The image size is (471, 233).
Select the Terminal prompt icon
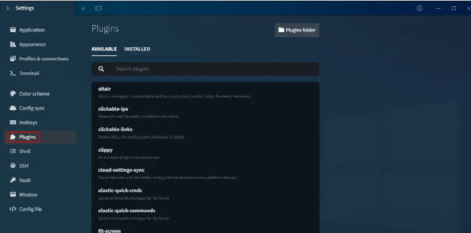13,73
